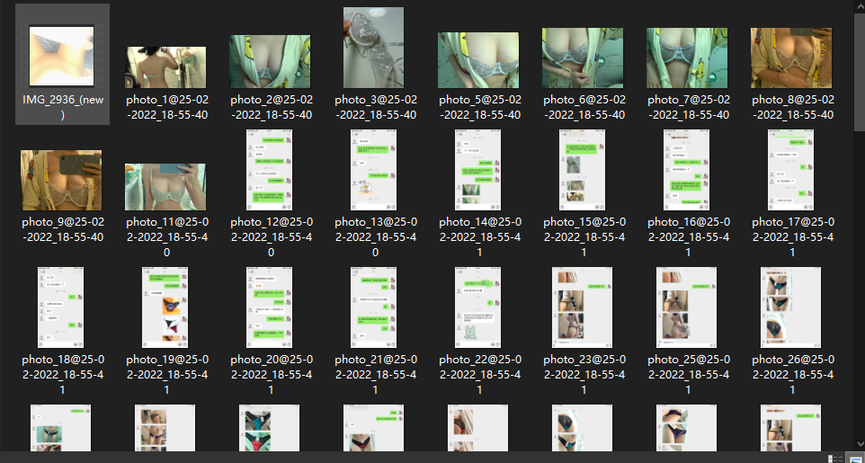865x463 pixels.
Task: Select file photo_8@25-02-2022
Action: (x=790, y=58)
